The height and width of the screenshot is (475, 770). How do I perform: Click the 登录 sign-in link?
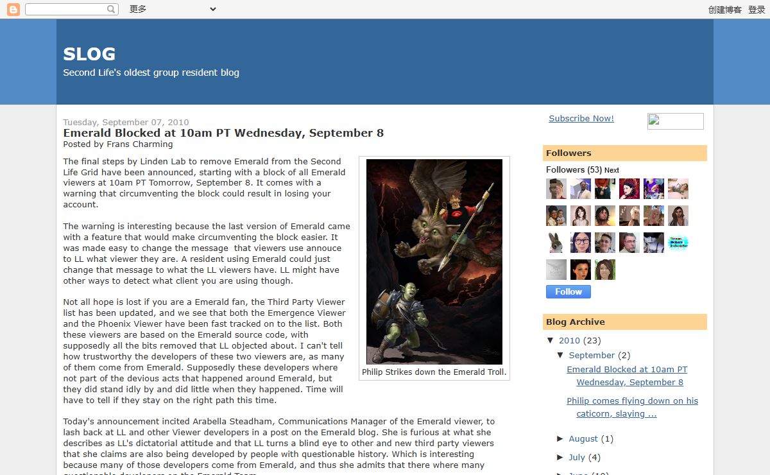(757, 10)
